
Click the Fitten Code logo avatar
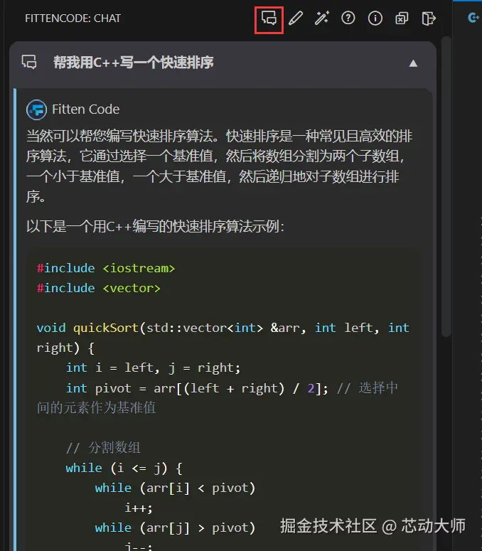tap(36, 109)
